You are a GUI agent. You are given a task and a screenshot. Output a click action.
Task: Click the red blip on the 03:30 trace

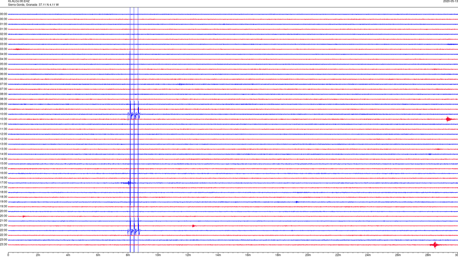click(x=18, y=49)
